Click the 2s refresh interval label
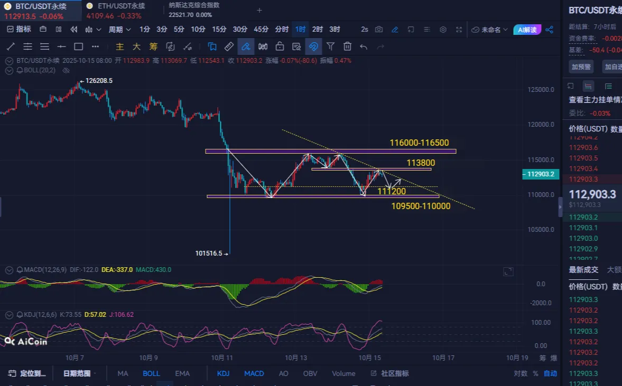Viewport: 622px width, 386px height. tap(365, 30)
